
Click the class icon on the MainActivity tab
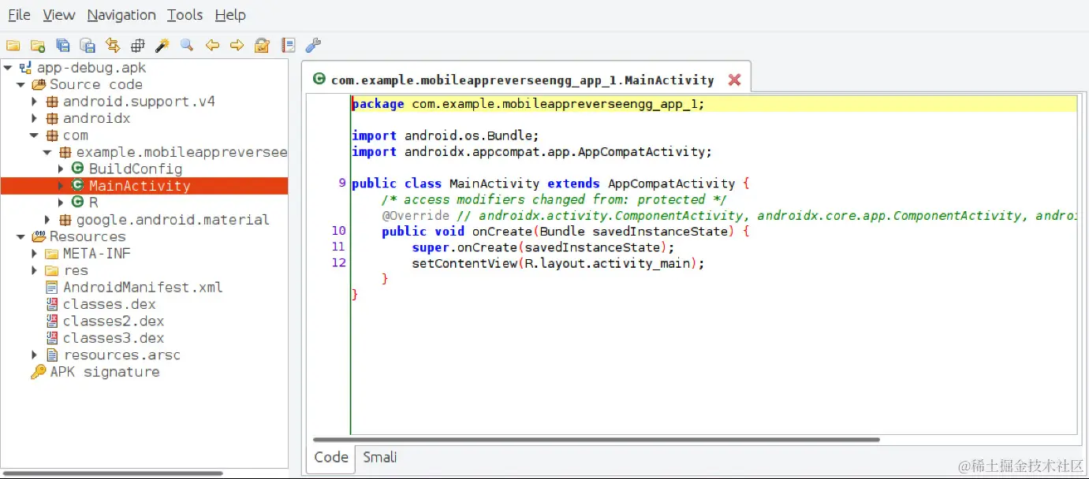[x=319, y=79]
